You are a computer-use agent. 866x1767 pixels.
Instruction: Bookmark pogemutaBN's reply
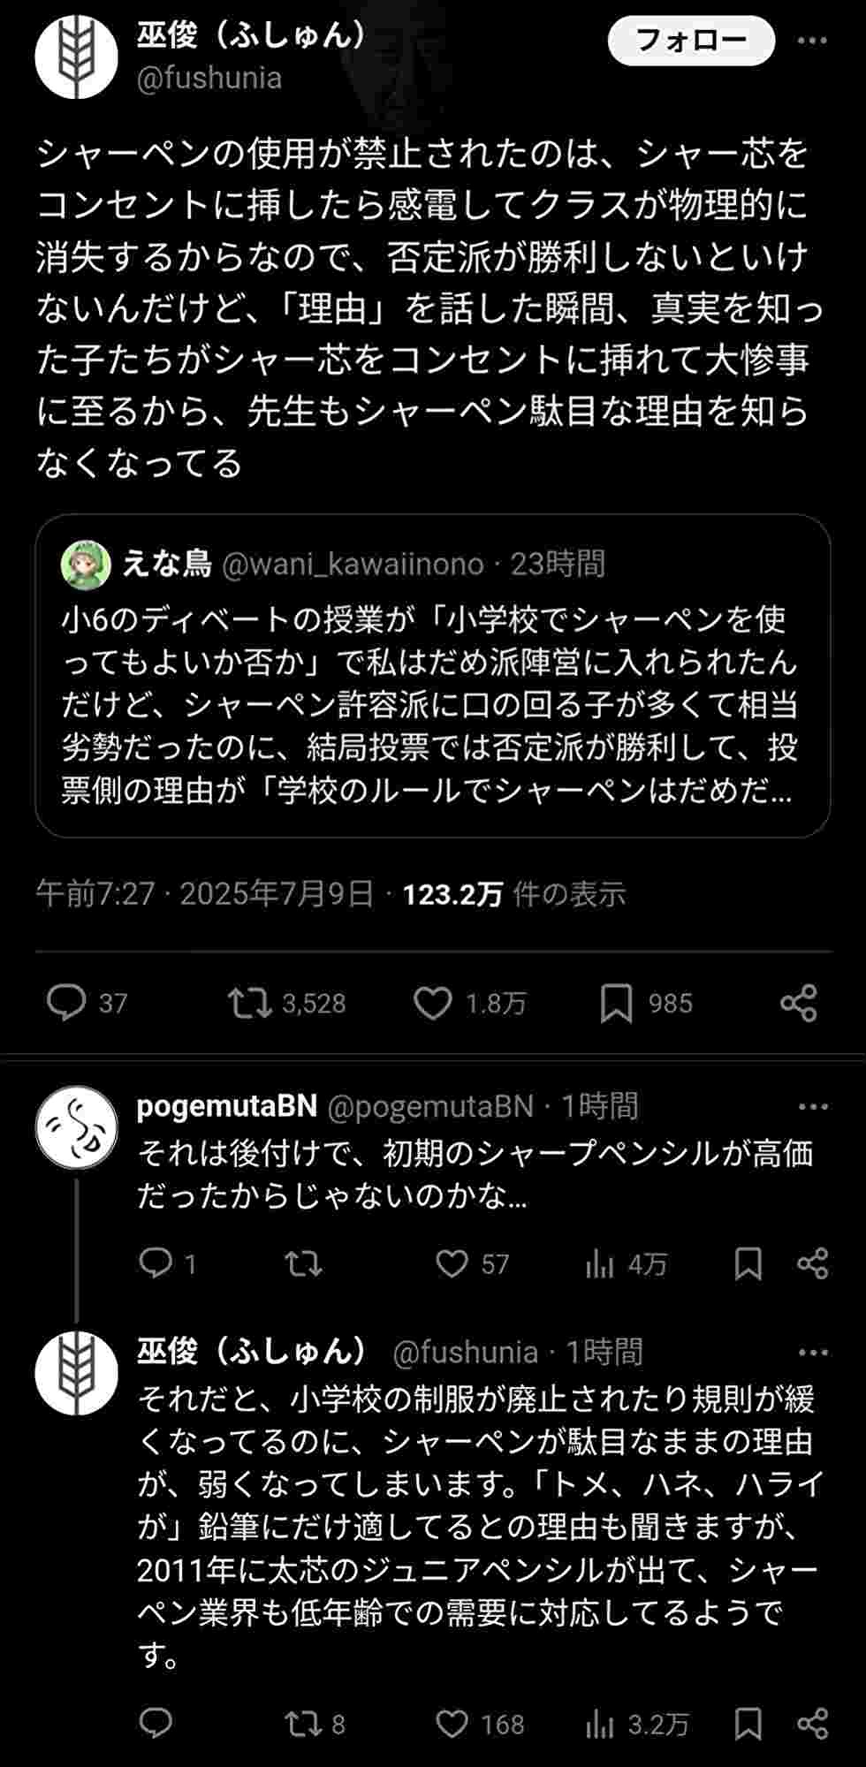pos(748,1263)
